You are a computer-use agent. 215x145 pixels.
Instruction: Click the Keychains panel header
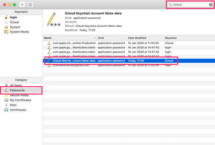click(x=21, y=12)
